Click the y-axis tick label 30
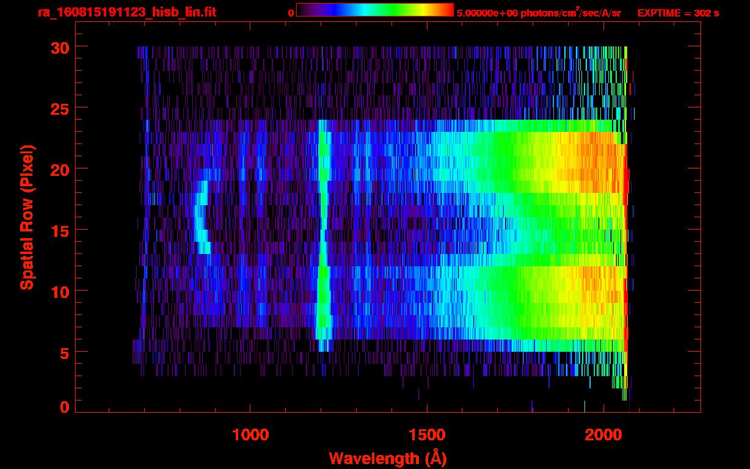This screenshot has width=750, height=469. (59, 47)
